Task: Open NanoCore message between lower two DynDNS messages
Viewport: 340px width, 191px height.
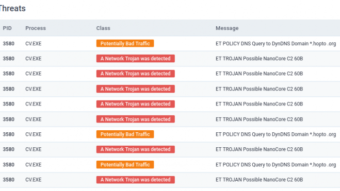Action: (x=259, y=149)
